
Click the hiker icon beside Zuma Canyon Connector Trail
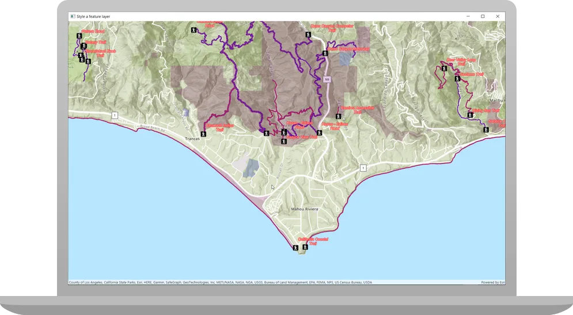coord(308,35)
